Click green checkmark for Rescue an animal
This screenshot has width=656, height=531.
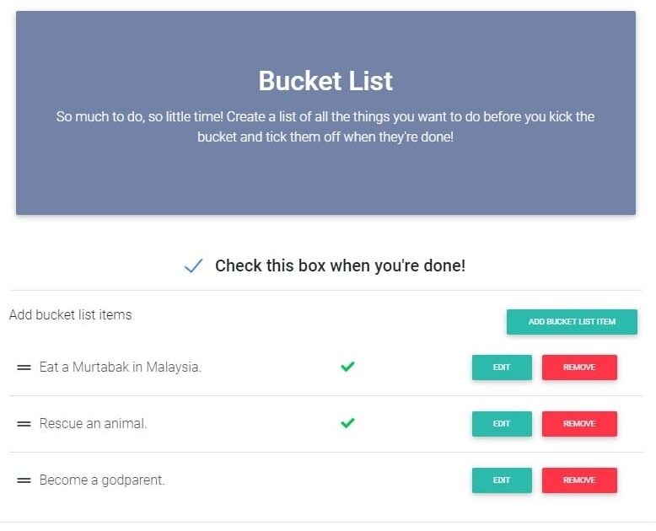point(347,423)
